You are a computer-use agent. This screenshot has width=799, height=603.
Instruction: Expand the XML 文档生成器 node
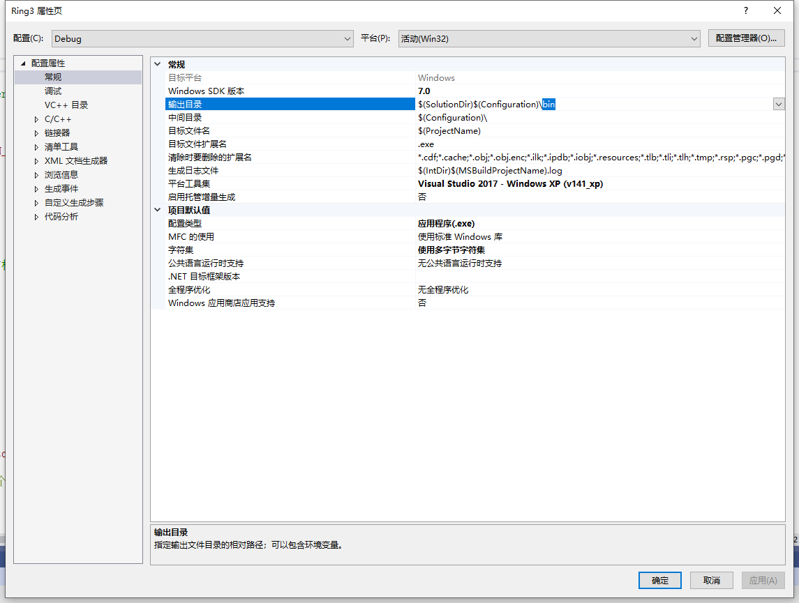point(37,161)
